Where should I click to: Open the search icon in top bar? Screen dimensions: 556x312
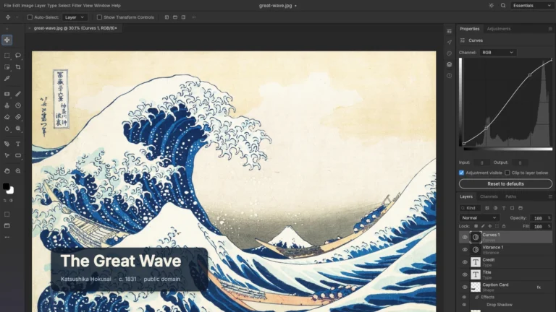(503, 5)
